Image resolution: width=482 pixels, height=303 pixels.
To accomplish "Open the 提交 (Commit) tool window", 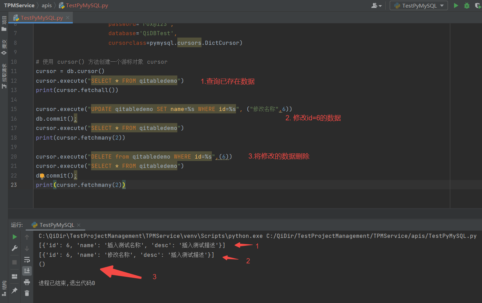I will [x=4, y=47].
